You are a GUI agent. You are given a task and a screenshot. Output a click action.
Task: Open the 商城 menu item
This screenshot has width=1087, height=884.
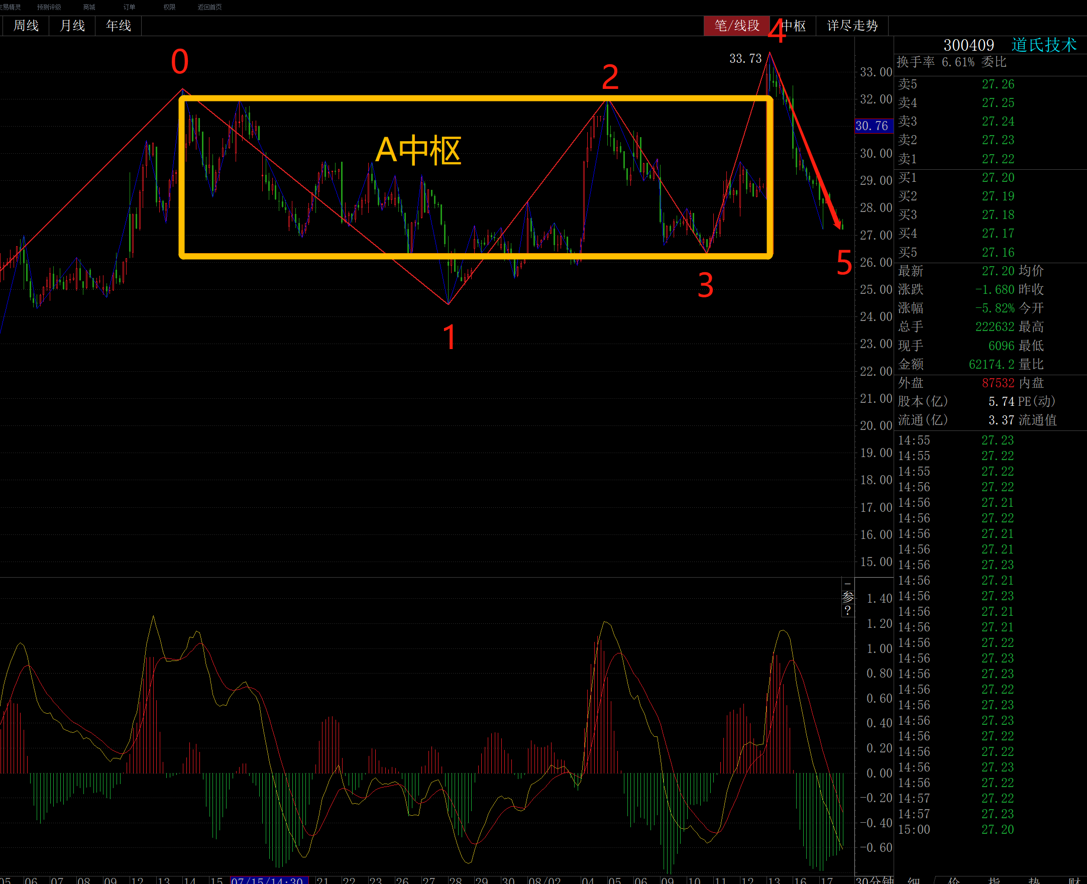click(x=89, y=7)
